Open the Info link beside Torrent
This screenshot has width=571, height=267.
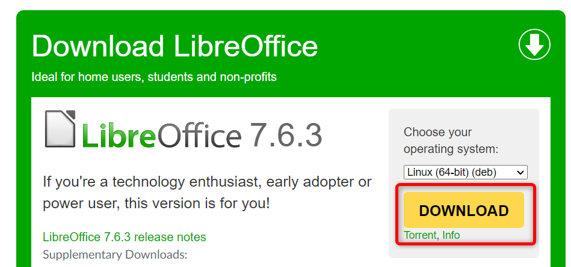click(451, 235)
